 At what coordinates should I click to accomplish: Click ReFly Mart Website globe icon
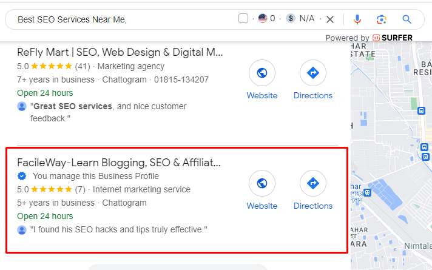point(262,73)
